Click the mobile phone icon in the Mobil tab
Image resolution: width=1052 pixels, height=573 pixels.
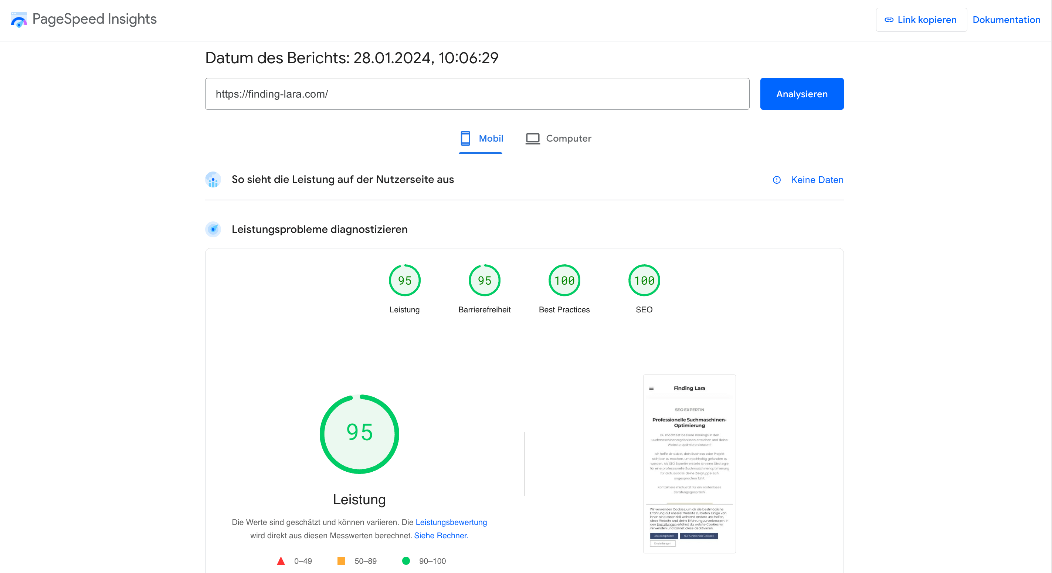(465, 139)
